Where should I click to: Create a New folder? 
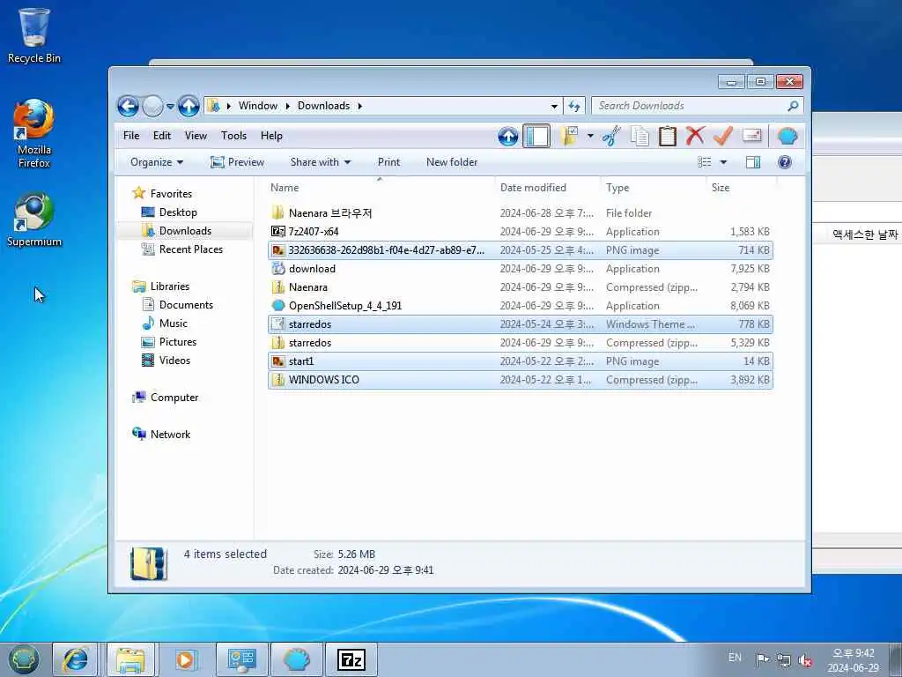click(x=452, y=162)
